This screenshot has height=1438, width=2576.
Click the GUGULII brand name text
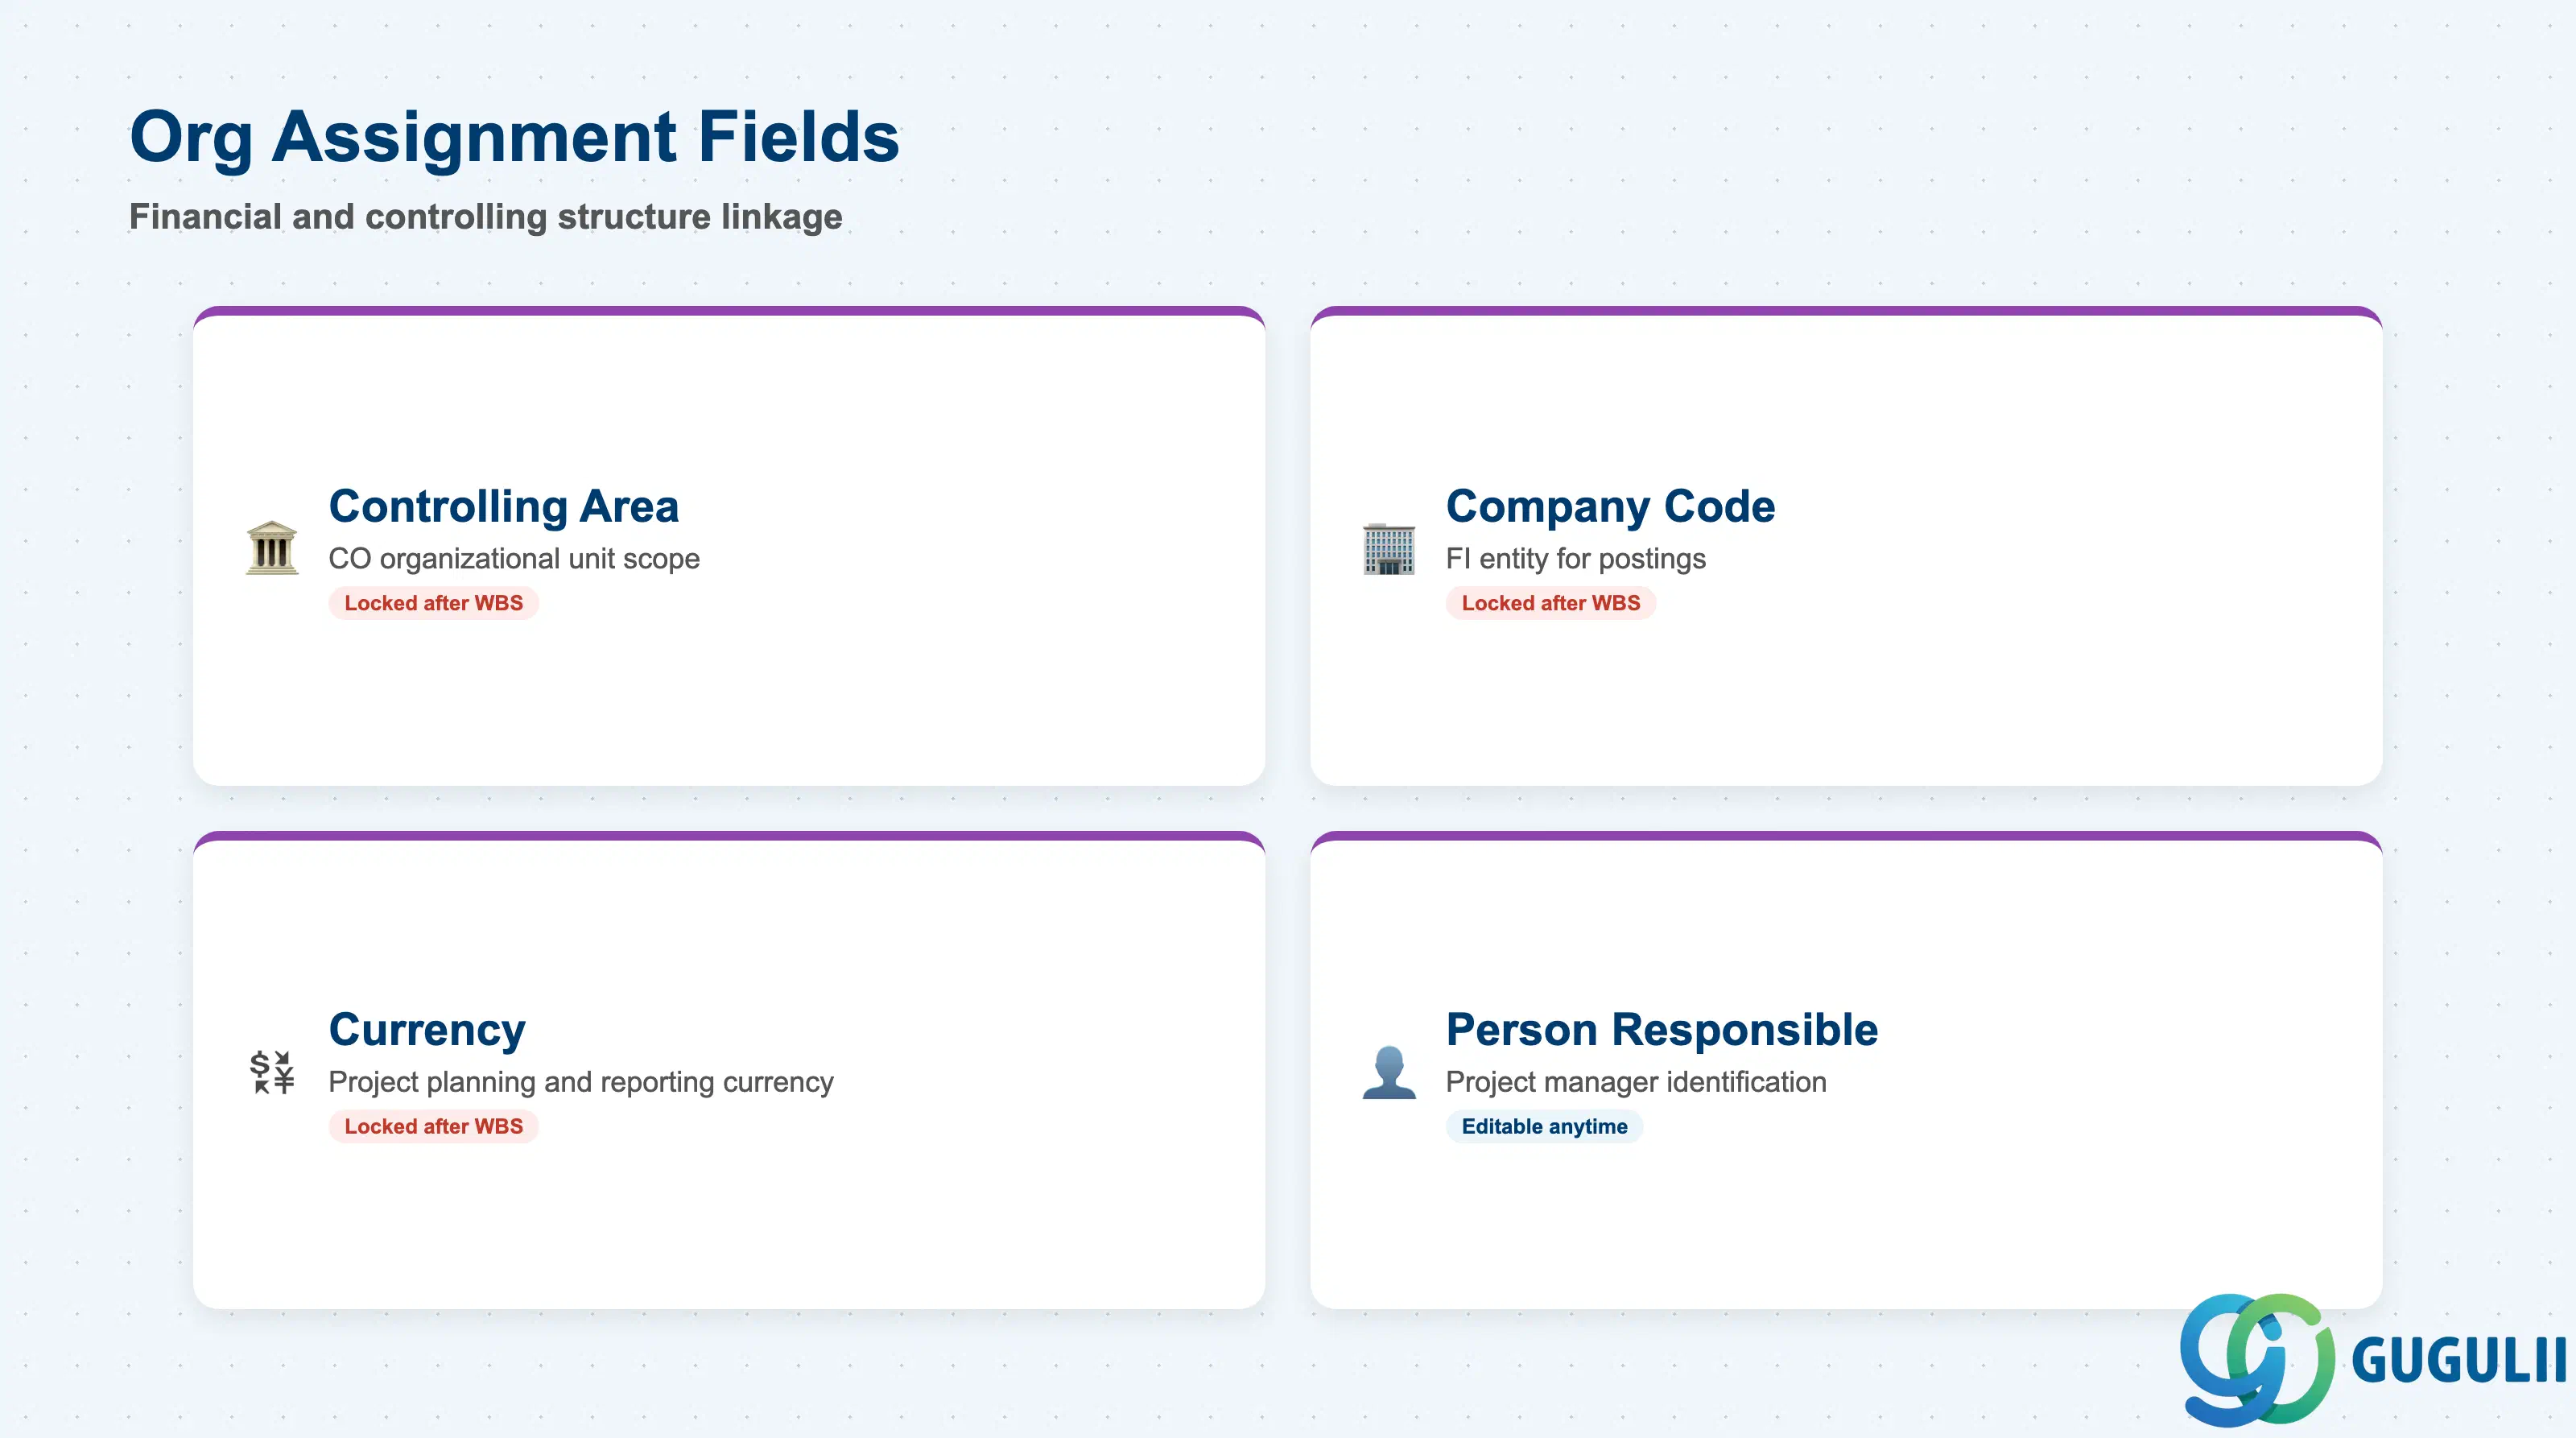tap(2458, 1361)
